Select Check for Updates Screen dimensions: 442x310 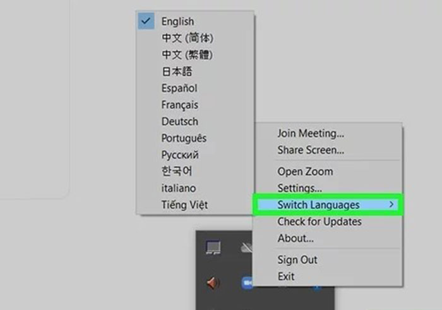328,221
